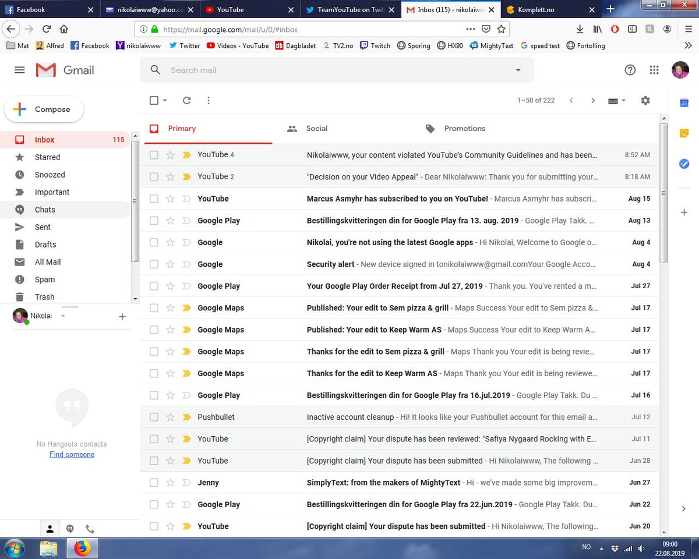Screen dimensions: 699x559
Task: Bookmark this page star icon
Action: (501, 29)
